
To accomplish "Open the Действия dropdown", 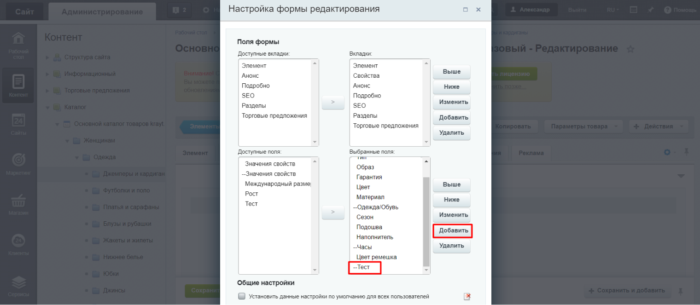I will [x=658, y=127].
